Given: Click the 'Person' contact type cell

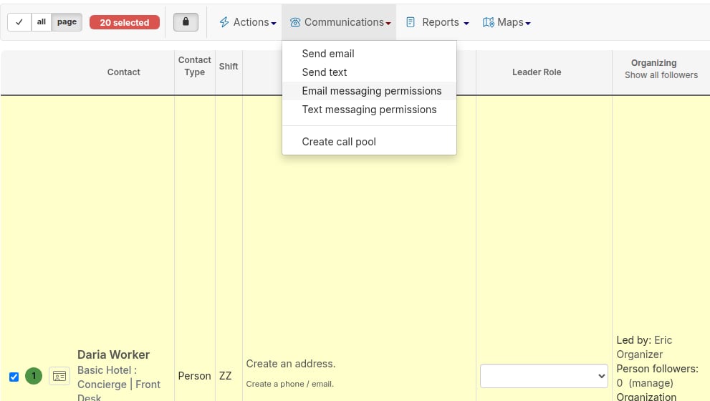Looking at the screenshot, I should pos(194,376).
